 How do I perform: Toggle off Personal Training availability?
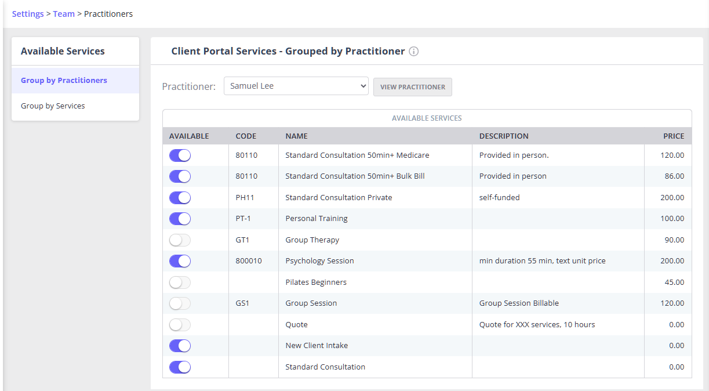tap(180, 219)
